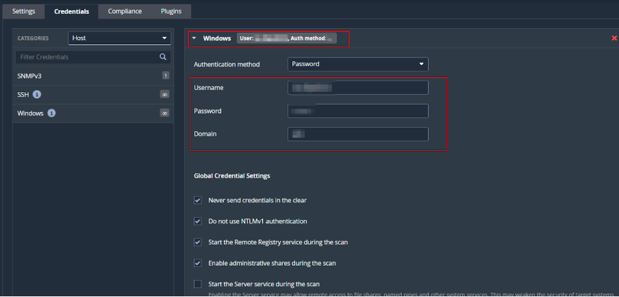Uncheck Do not use NTLMv1 authentication

point(198,221)
